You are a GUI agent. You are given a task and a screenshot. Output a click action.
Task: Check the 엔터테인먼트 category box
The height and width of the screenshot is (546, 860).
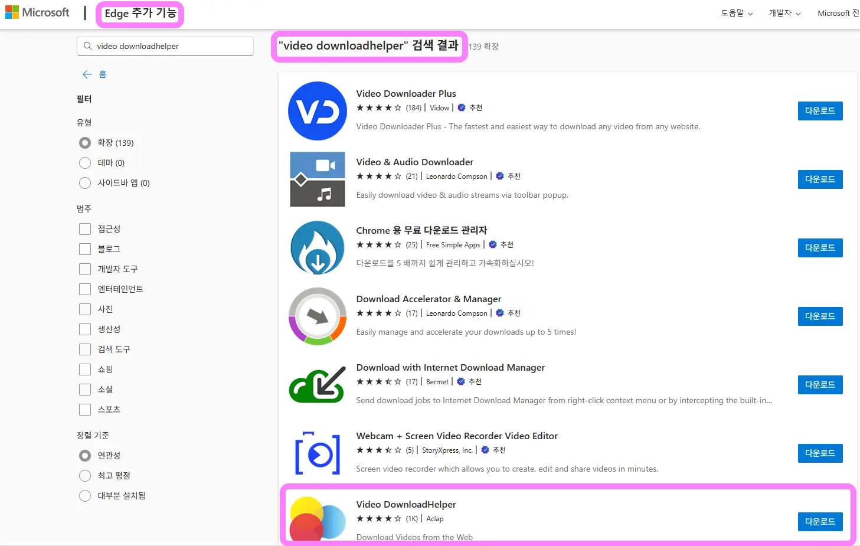(85, 289)
